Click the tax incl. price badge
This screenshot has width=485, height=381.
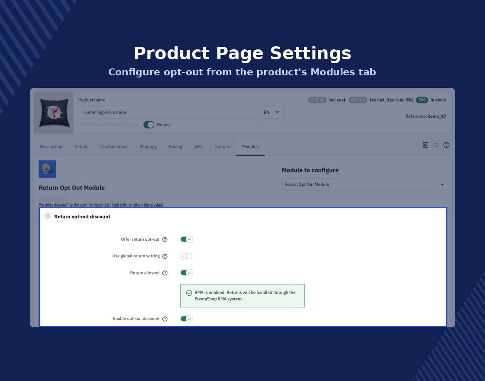click(358, 100)
